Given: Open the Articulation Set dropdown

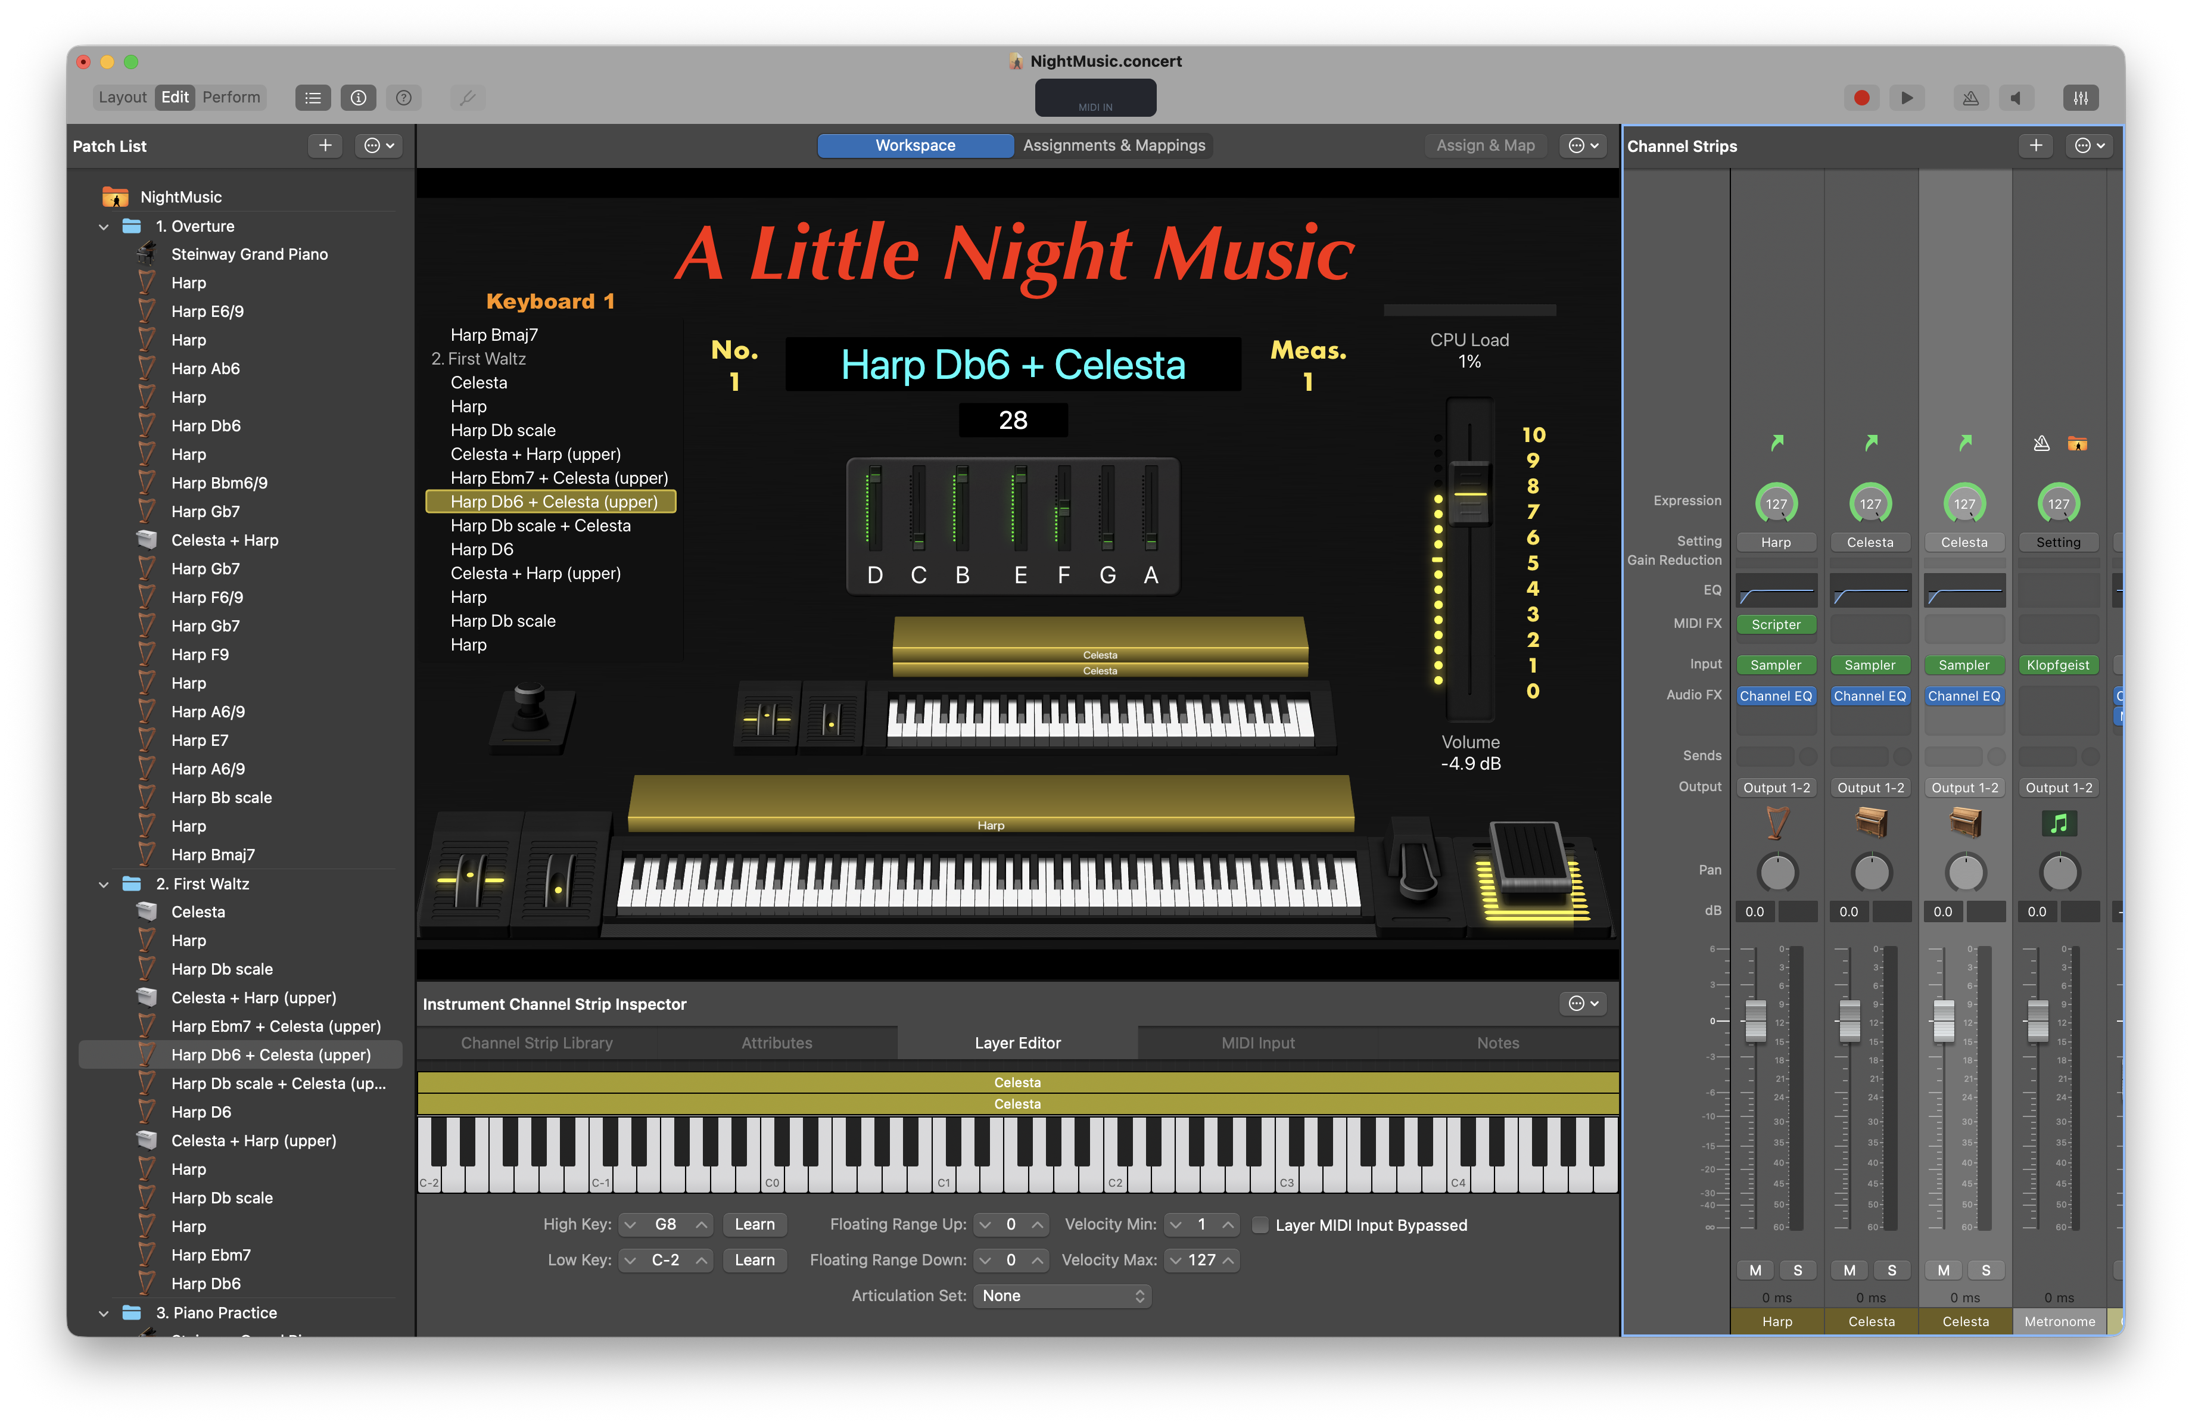Looking at the screenshot, I should 1062,1296.
